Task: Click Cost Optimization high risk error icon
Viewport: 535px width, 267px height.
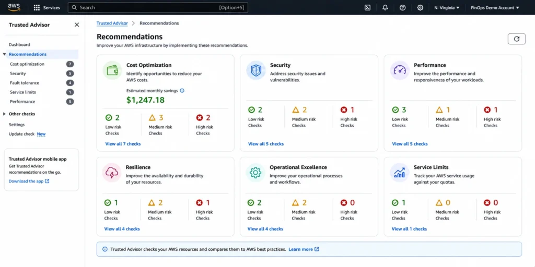Action: [x=200, y=117]
